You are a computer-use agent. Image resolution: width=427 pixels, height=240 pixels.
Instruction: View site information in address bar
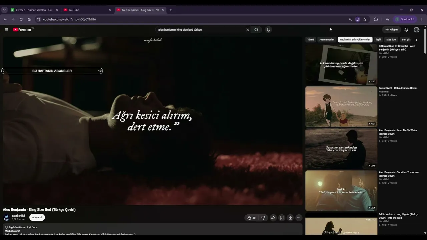tap(39, 19)
